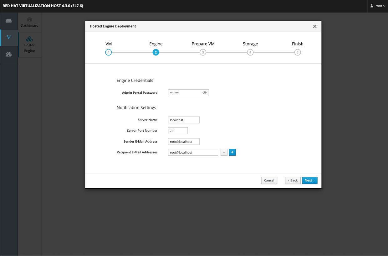Open the gauge tools icon in sidebar
The width and height of the screenshot is (388, 256).
(x=9, y=55)
